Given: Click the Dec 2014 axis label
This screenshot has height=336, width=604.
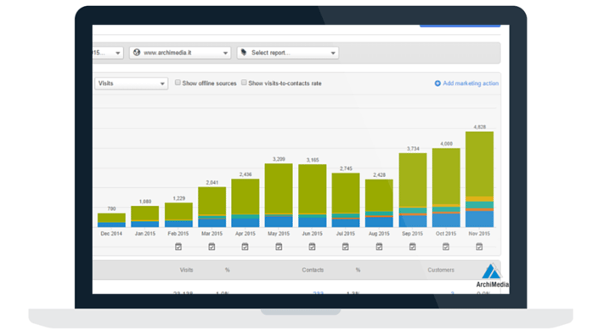Looking at the screenshot, I should [111, 234].
